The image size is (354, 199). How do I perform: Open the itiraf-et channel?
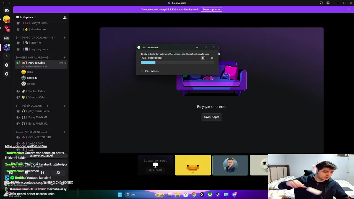pos(41,43)
